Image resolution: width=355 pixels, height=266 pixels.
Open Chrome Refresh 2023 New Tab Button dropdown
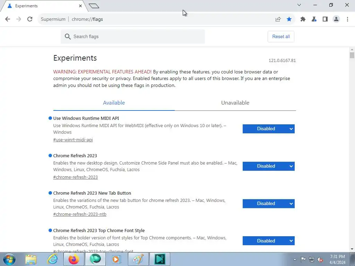click(269, 204)
